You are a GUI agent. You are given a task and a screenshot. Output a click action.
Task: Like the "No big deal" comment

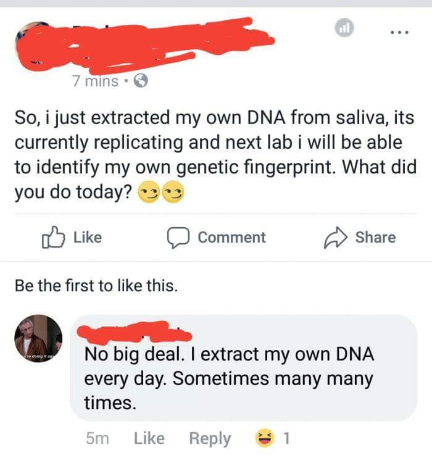149,439
